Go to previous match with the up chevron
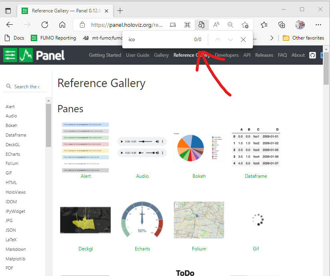330x276 pixels. coord(217,40)
